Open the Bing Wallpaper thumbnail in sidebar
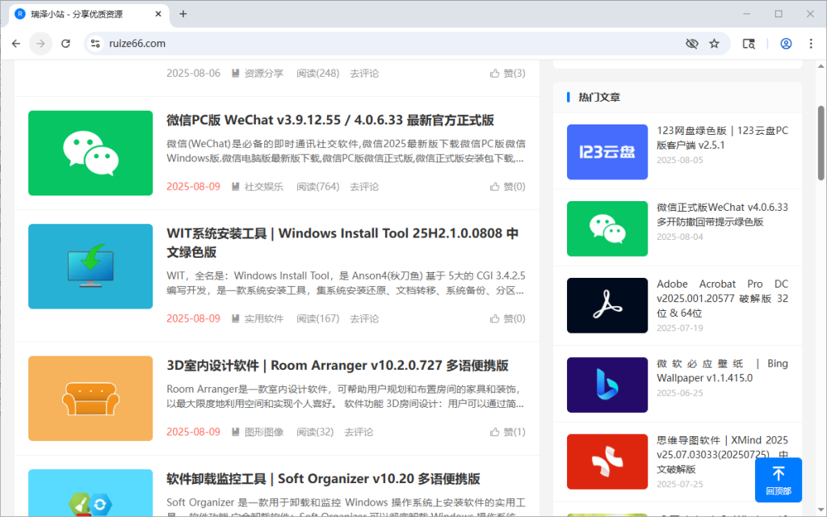Image resolution: width=827 pixels, height=517 pixels. [x=607, y=385]
